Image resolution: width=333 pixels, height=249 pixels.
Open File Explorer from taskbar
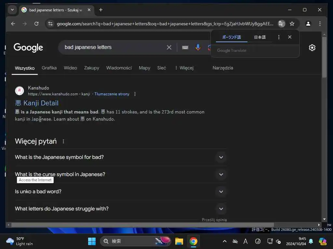[x=179, y=241]
